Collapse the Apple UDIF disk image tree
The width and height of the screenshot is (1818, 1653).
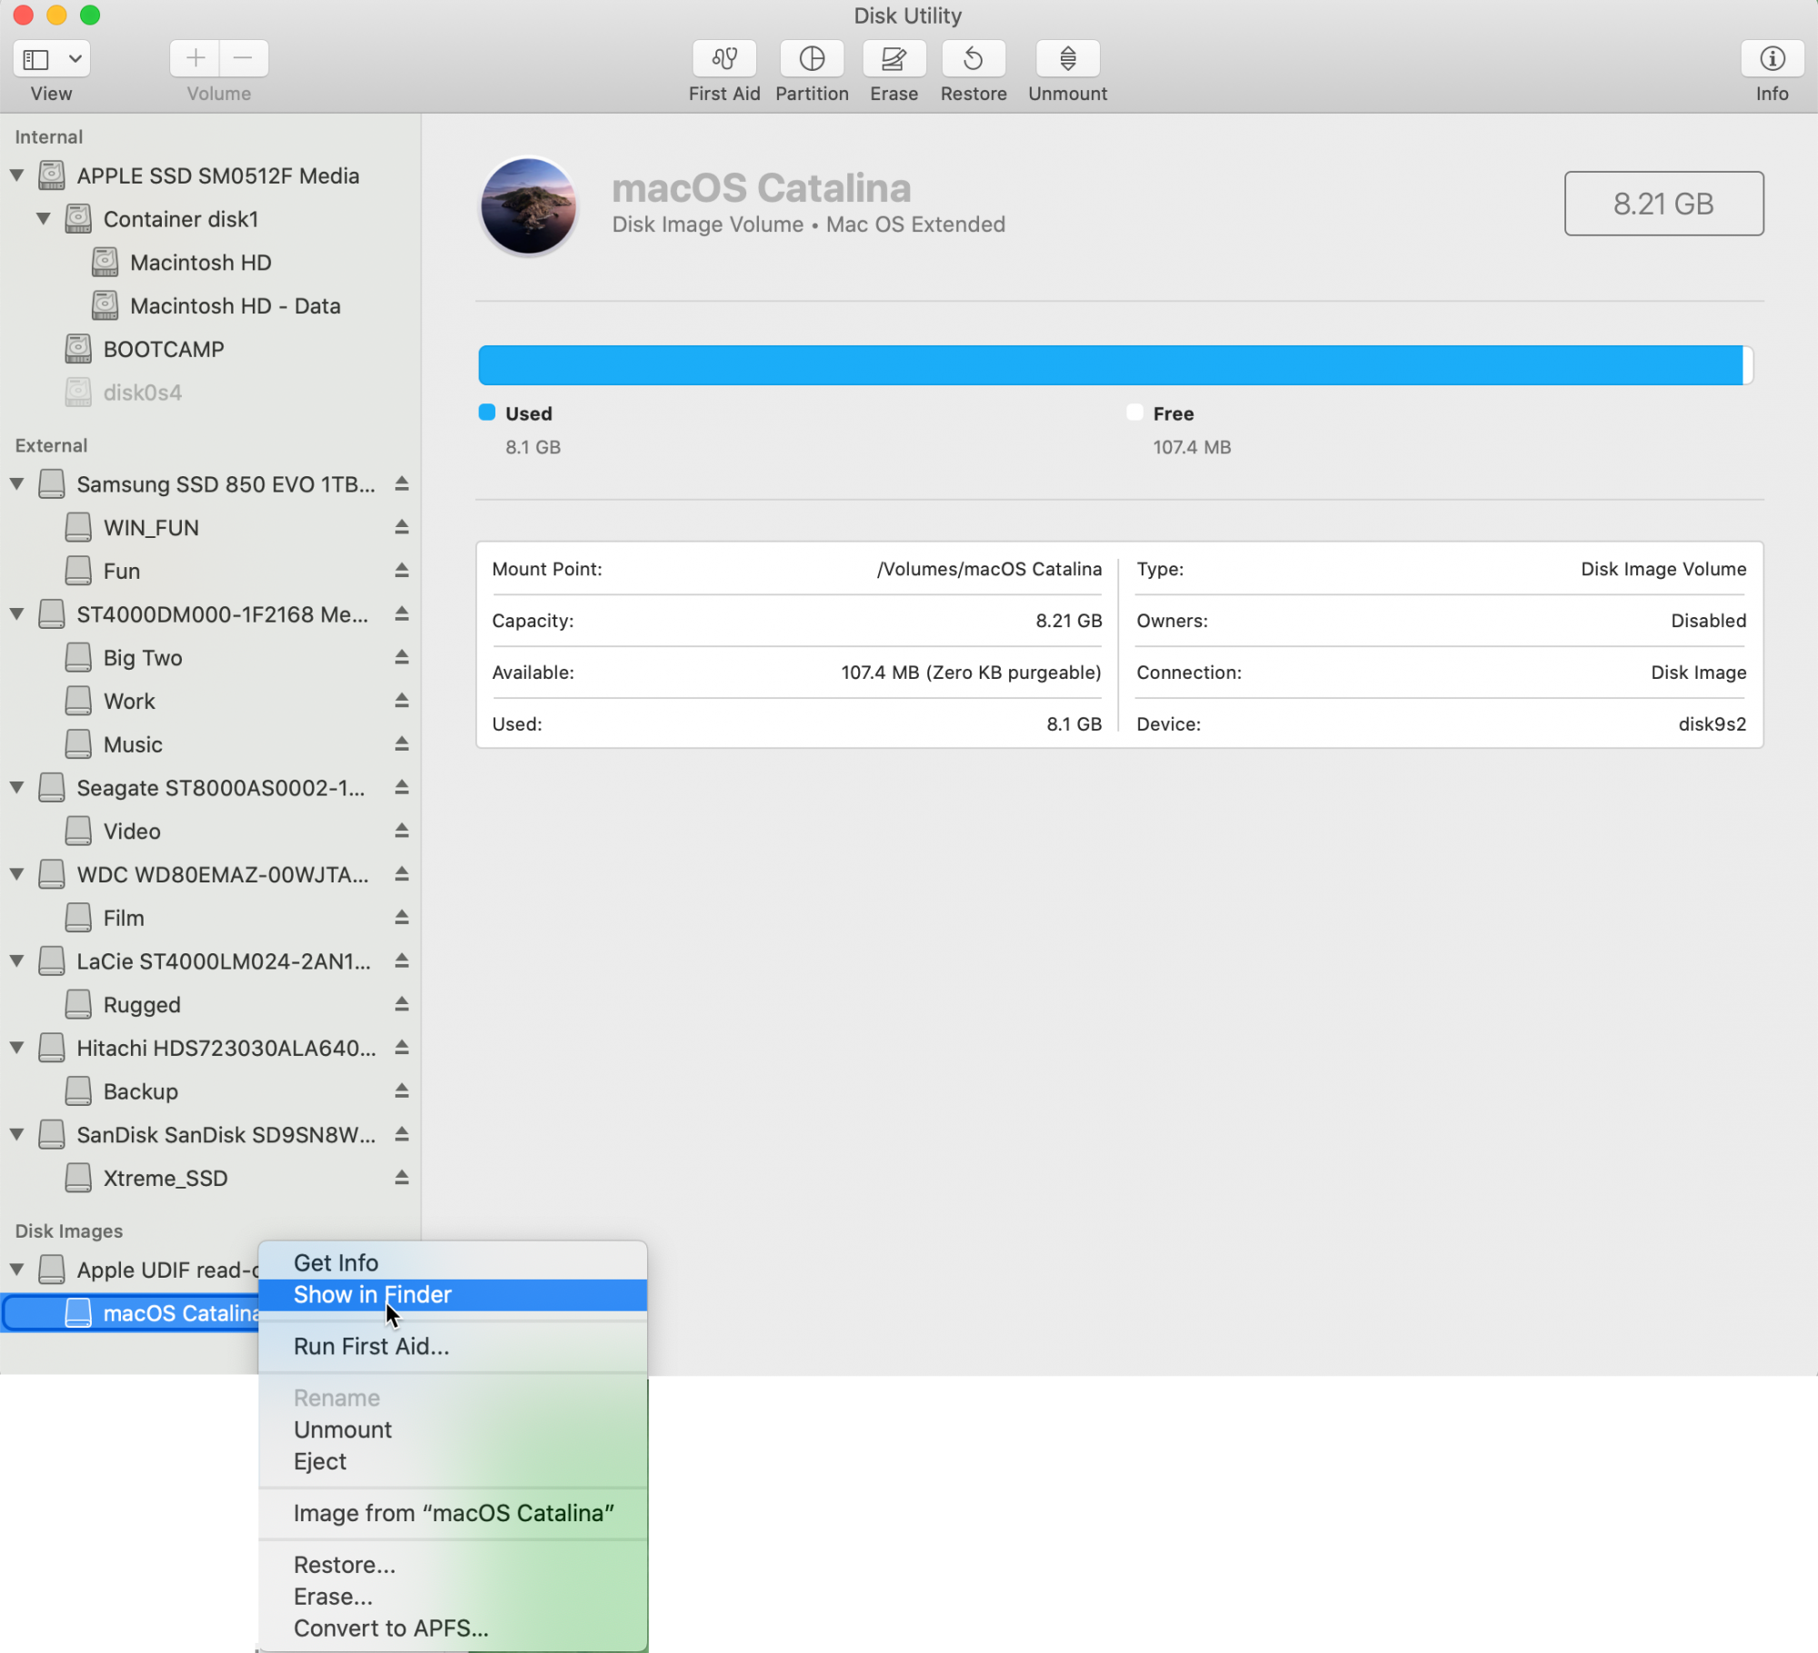pyautogui.click(x=16, y=1270)
